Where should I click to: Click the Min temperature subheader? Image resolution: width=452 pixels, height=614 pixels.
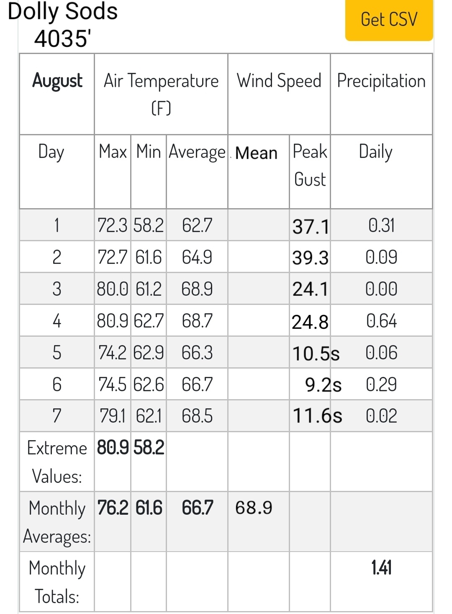point(149,151)
